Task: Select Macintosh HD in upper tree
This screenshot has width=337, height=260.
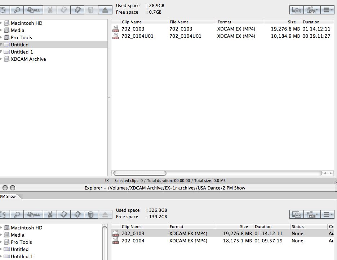Action: point(26,23)
